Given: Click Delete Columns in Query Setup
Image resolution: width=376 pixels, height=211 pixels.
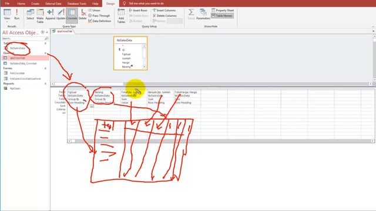Looking at the screenshot, I should (164, 16).
